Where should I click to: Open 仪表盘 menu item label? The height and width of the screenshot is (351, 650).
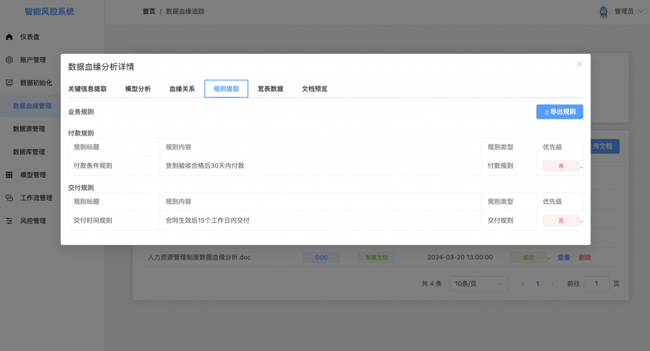(30, 37)
